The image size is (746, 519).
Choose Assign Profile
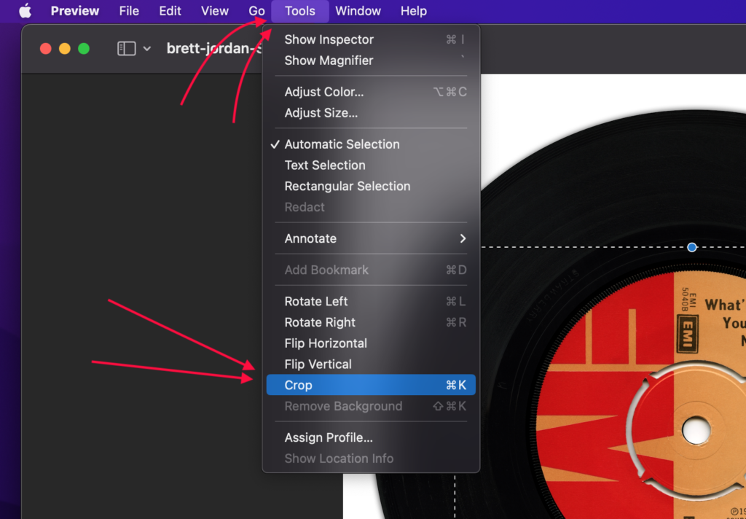[371, 437]
